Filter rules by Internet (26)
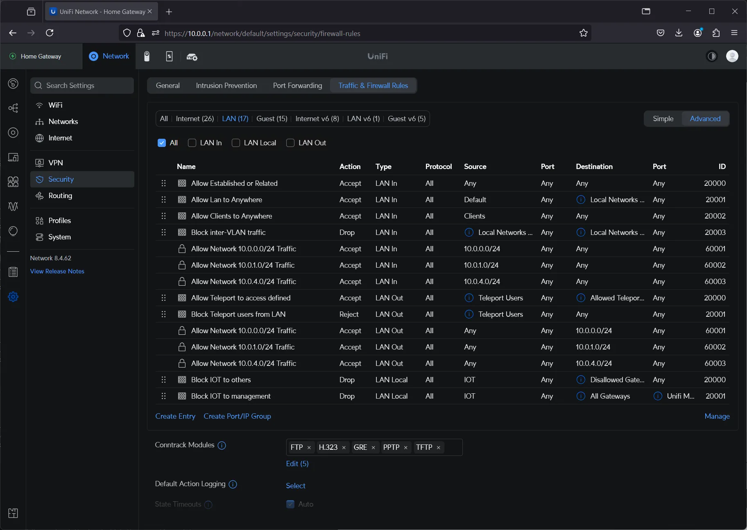This screenshot has height=530, width=747. click(x=195, y=119)
